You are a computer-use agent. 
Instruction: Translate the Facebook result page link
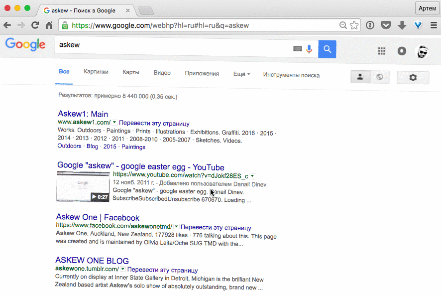tap(216, 227)
